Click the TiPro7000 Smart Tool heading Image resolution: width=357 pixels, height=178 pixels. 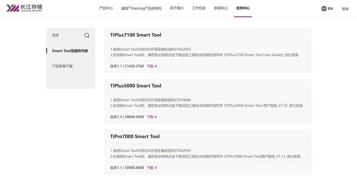135,136
